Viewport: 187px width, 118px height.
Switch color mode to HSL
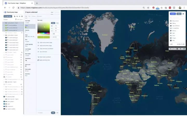(53, 23)
